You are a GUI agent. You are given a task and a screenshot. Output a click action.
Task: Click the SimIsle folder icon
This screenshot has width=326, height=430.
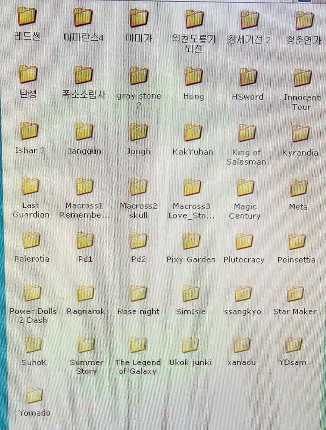191,294
